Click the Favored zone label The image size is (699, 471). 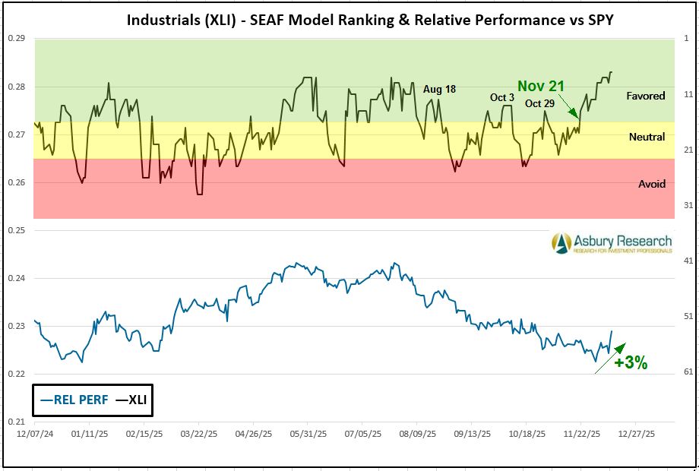click(x=645, y=96)
